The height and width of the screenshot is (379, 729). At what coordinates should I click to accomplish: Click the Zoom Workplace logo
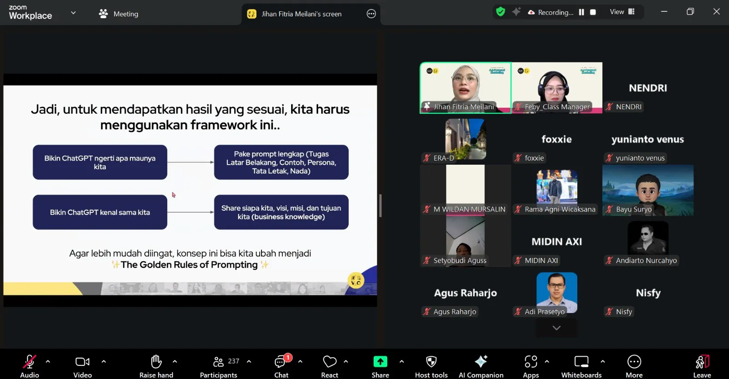click(x=30, y=12)
